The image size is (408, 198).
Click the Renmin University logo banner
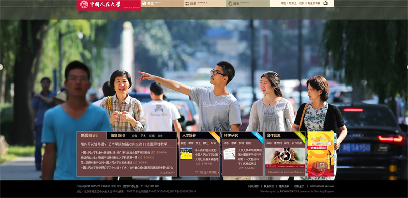click(x=108, y=5)
